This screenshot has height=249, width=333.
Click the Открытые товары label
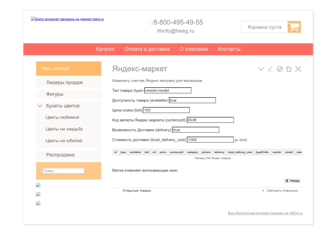pos(137,191)
